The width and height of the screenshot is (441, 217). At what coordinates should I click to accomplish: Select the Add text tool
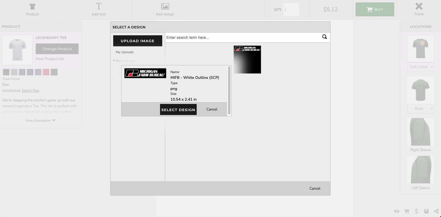pos(99,6)
